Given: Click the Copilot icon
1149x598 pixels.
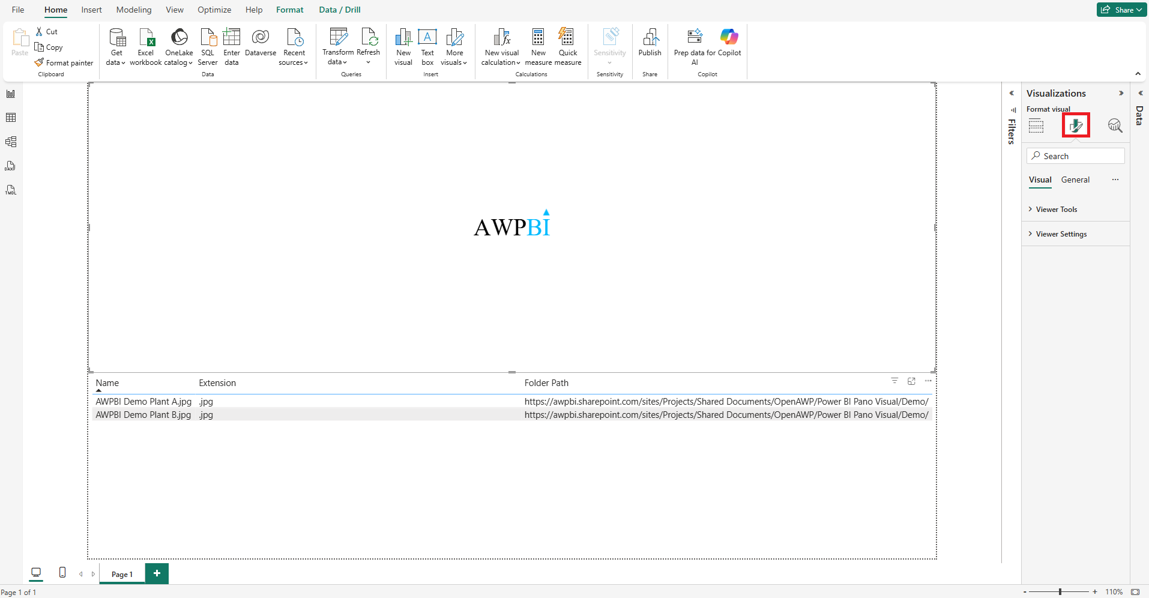Looking at the screenshot, I should tap(729, 37).
